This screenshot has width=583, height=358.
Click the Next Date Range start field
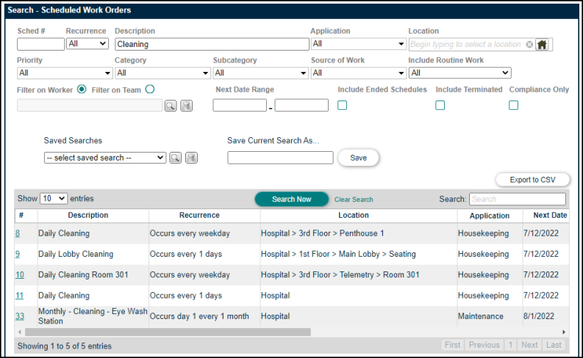[240, 106]
